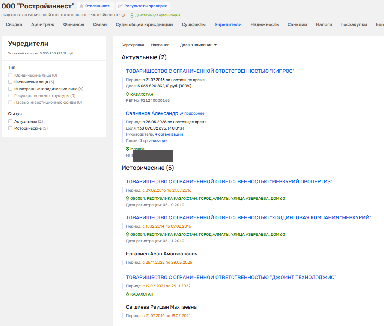The image size is (384, 326).
Task: Open the Сводка tab
Action: point(14,24)
